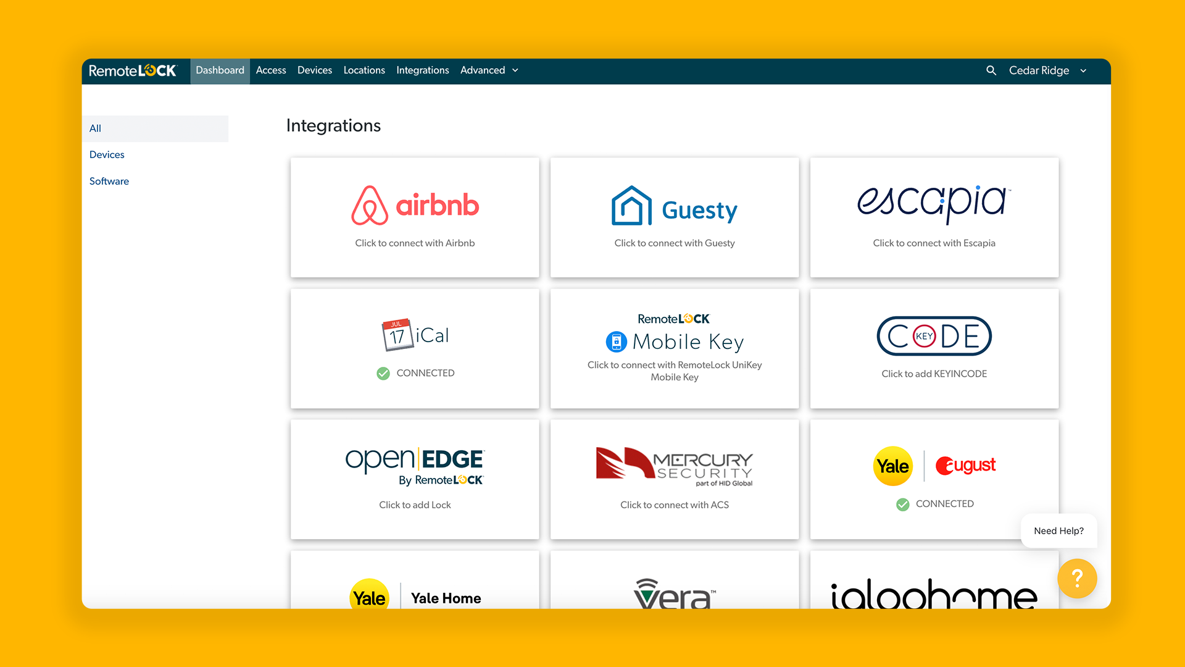Screen dimensions: 1185x667
Task: Go to Devices in top navigation
Action: [x=314, y=70]
